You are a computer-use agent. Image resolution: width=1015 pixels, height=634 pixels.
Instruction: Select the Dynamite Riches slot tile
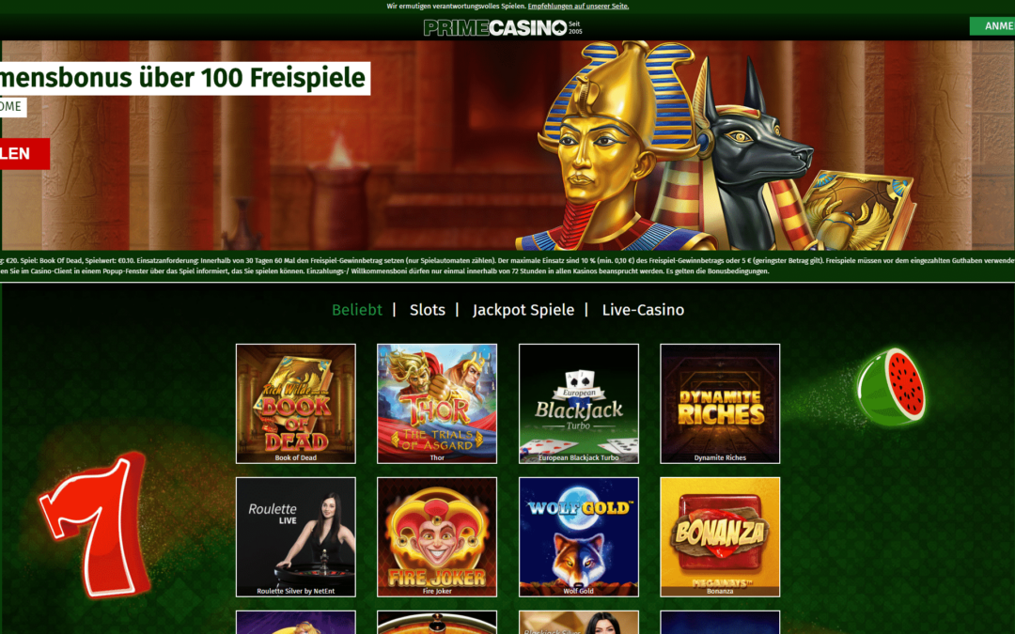point(720,404)
